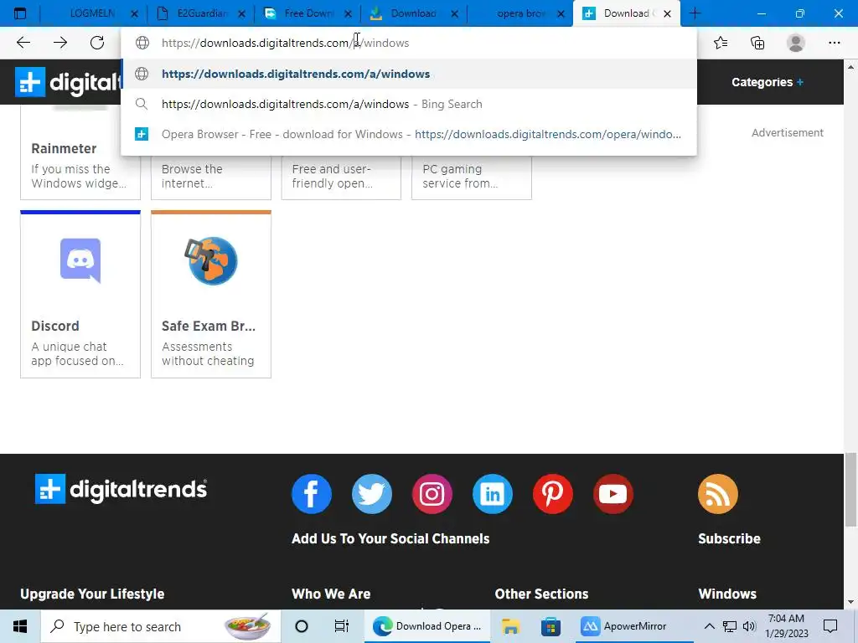Expand the Categories + menu

768,82
